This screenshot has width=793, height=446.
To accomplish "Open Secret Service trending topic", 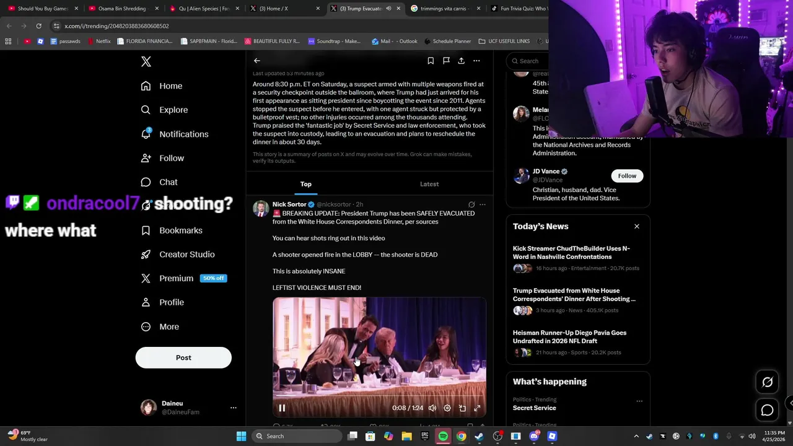I will (x=535, y=408).
